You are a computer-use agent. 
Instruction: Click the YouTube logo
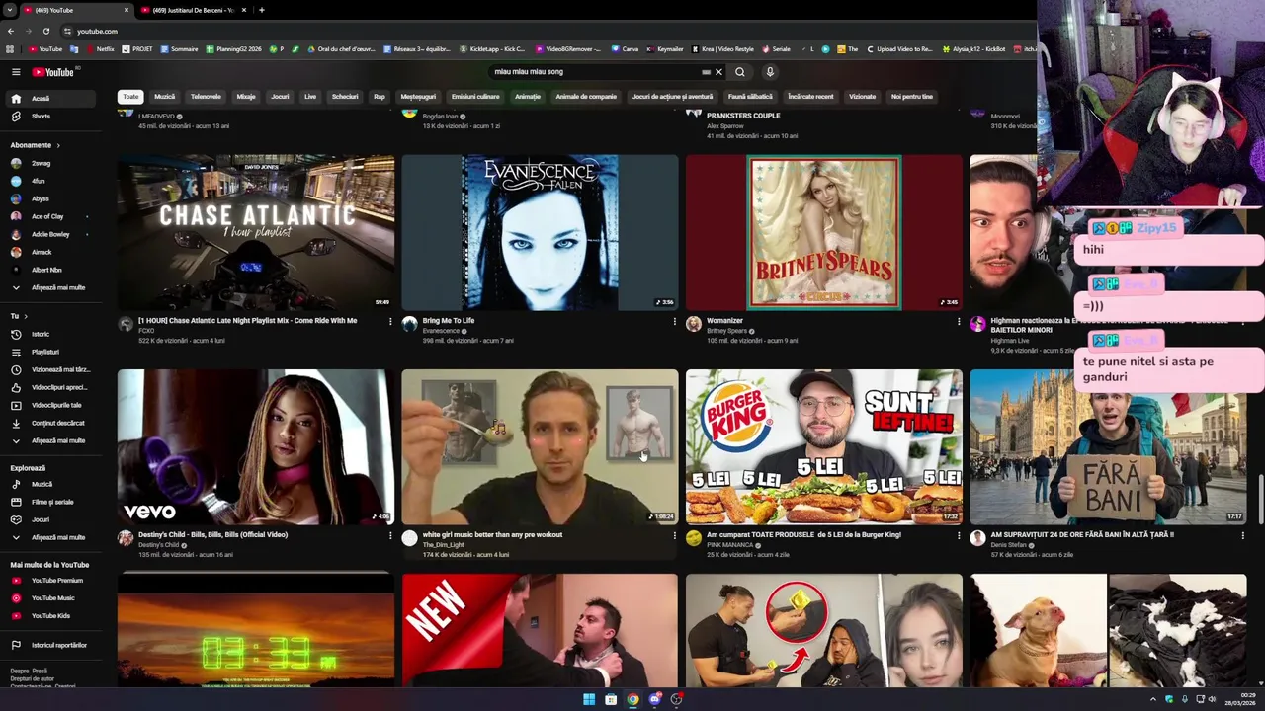click(x=52, y=72)
